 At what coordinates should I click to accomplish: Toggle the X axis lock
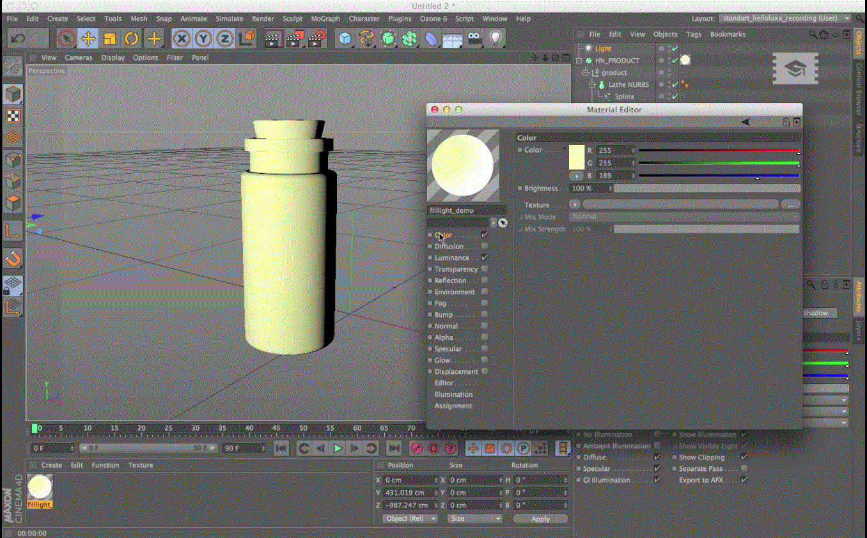182,39
